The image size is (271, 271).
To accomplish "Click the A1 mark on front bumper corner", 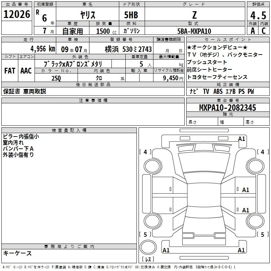I will 242,139.
